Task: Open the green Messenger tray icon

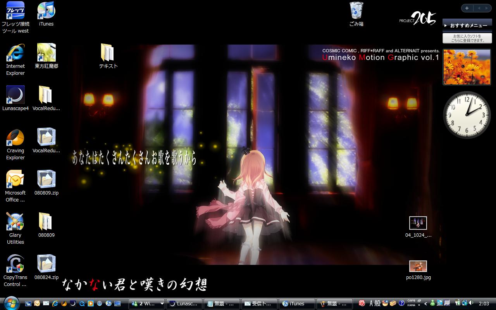Action: tap(432, 303)
